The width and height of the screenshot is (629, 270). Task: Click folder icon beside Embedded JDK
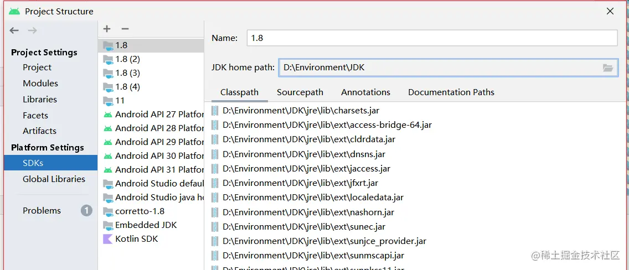pyautogui.click(x=108, y=225)
